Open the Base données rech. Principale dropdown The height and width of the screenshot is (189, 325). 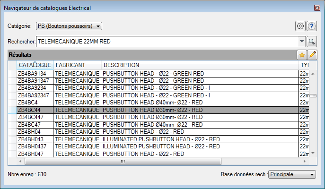292,174
